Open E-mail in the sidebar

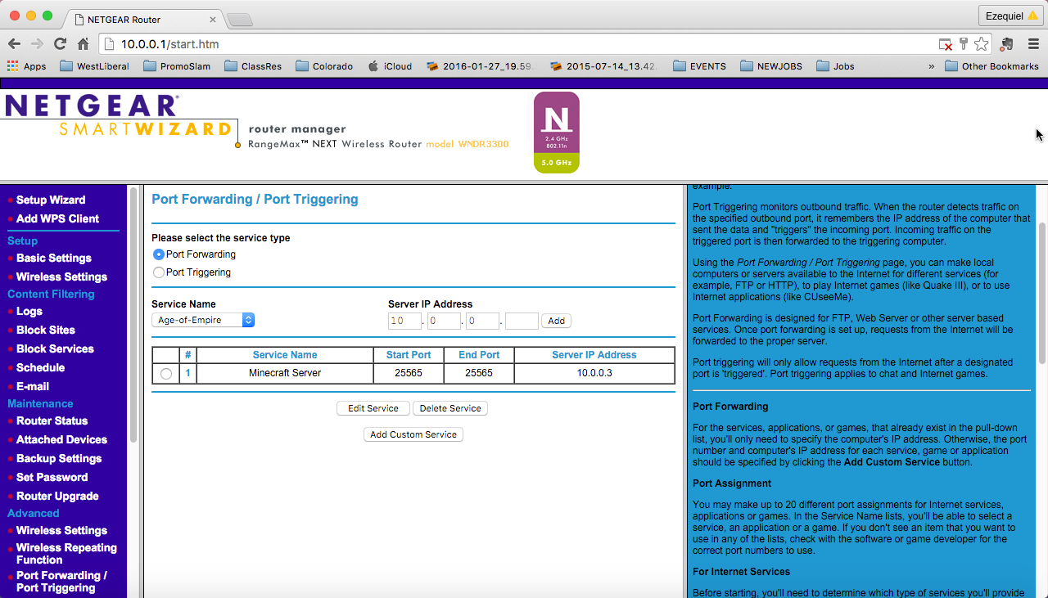pyautogui.click(x=33, y=386)
